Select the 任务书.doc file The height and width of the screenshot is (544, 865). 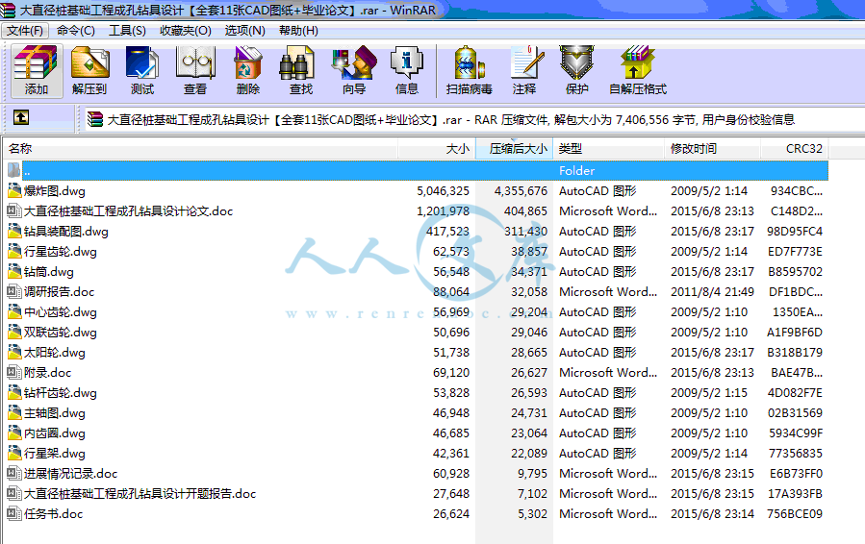(x=53, y=513)
